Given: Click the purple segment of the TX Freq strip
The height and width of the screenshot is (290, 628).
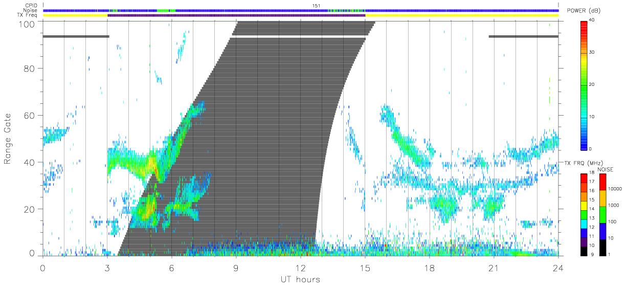Looking at the screenshot, I should click(236, 15).
